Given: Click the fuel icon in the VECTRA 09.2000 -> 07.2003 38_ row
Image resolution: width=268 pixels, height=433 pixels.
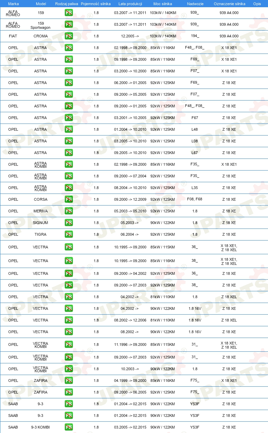Looking at the screenshot, I should [x=69, y=285].
